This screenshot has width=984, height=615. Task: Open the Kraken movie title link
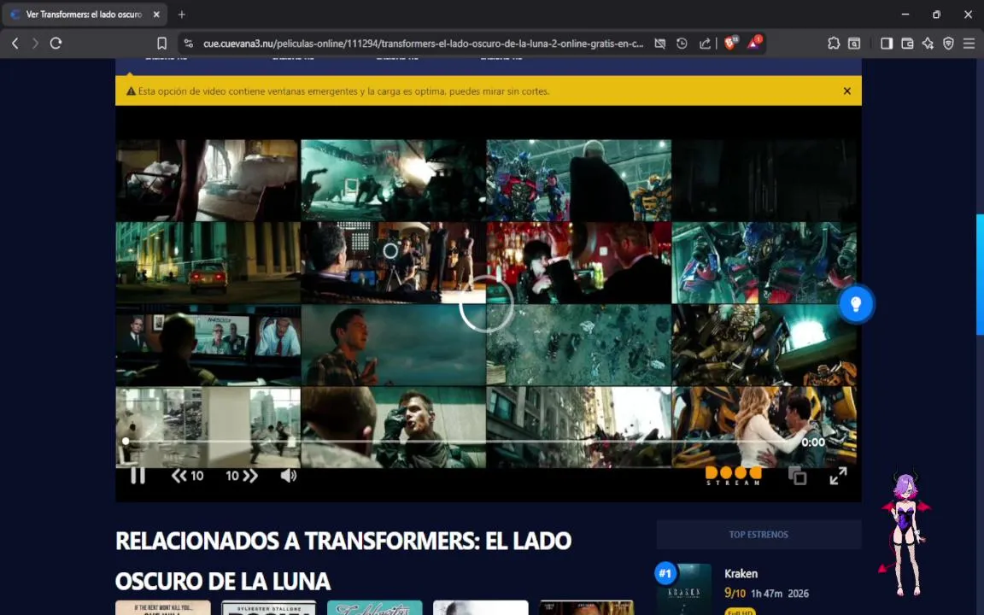[x=741, y=574]
